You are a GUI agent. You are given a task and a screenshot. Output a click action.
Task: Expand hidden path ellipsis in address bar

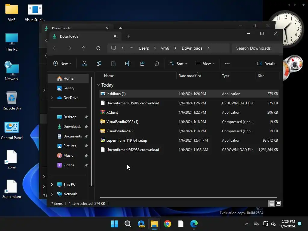tap(131, 48)
